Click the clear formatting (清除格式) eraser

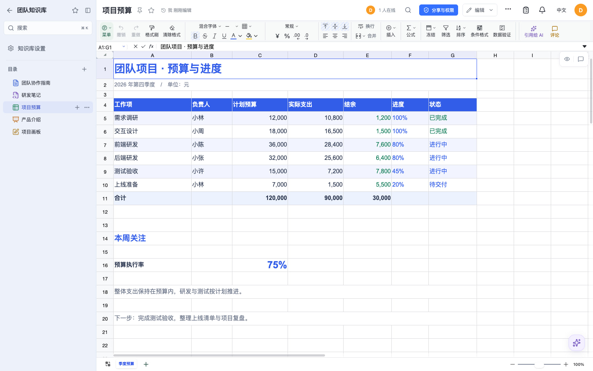point(172,31)
